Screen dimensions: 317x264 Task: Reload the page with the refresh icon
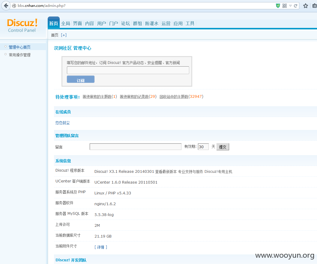click(296, 6)
